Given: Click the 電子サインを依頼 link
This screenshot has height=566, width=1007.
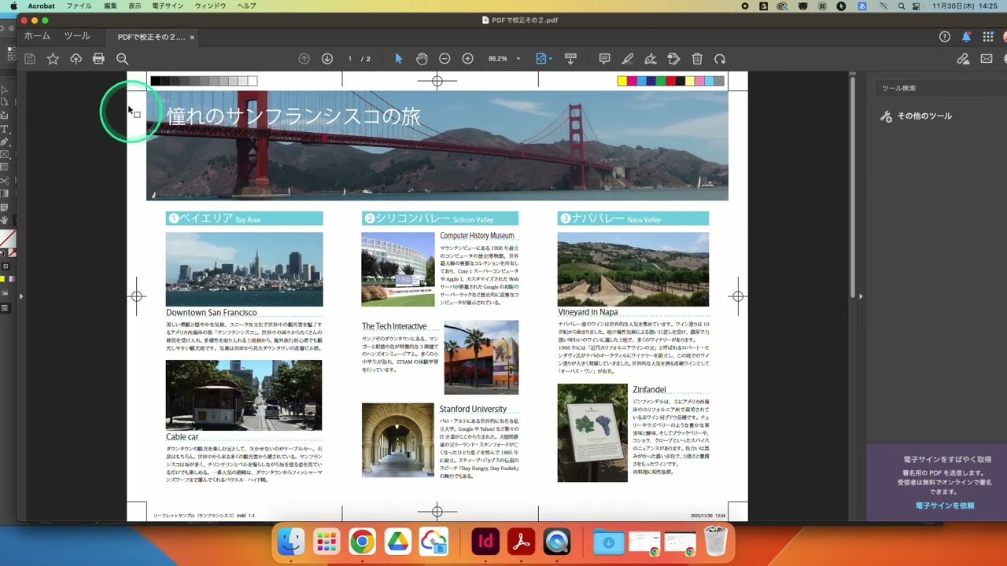Looking at the screenshot, I should pos(944,505).
